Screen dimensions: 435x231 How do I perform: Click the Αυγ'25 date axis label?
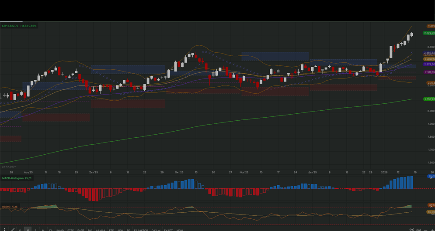(28, 172)
